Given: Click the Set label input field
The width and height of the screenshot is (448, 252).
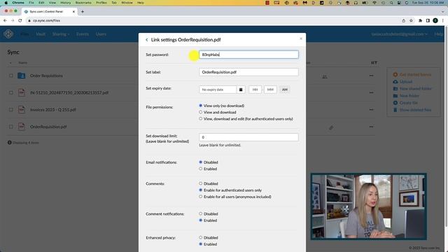Looking at the screenshot, I should [248, 72].
